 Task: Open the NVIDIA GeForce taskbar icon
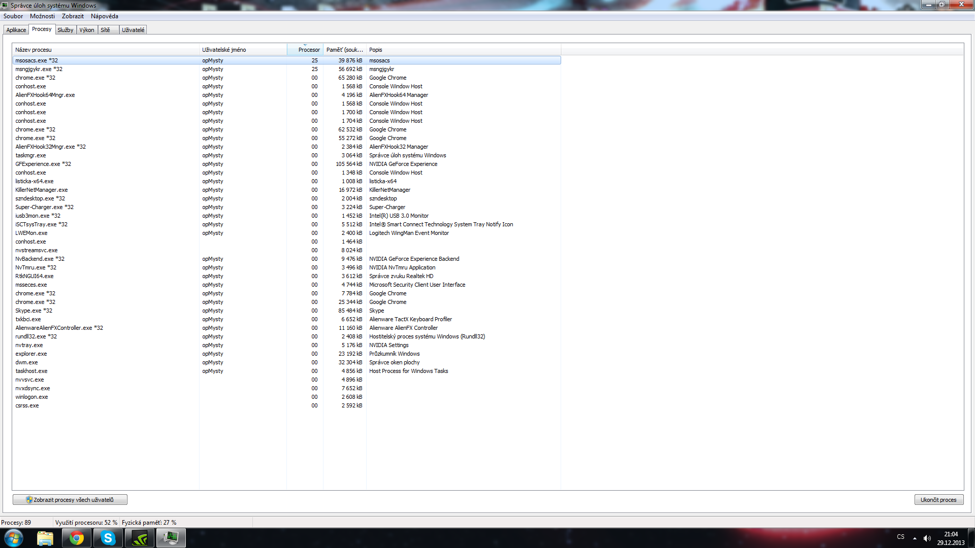140,538
